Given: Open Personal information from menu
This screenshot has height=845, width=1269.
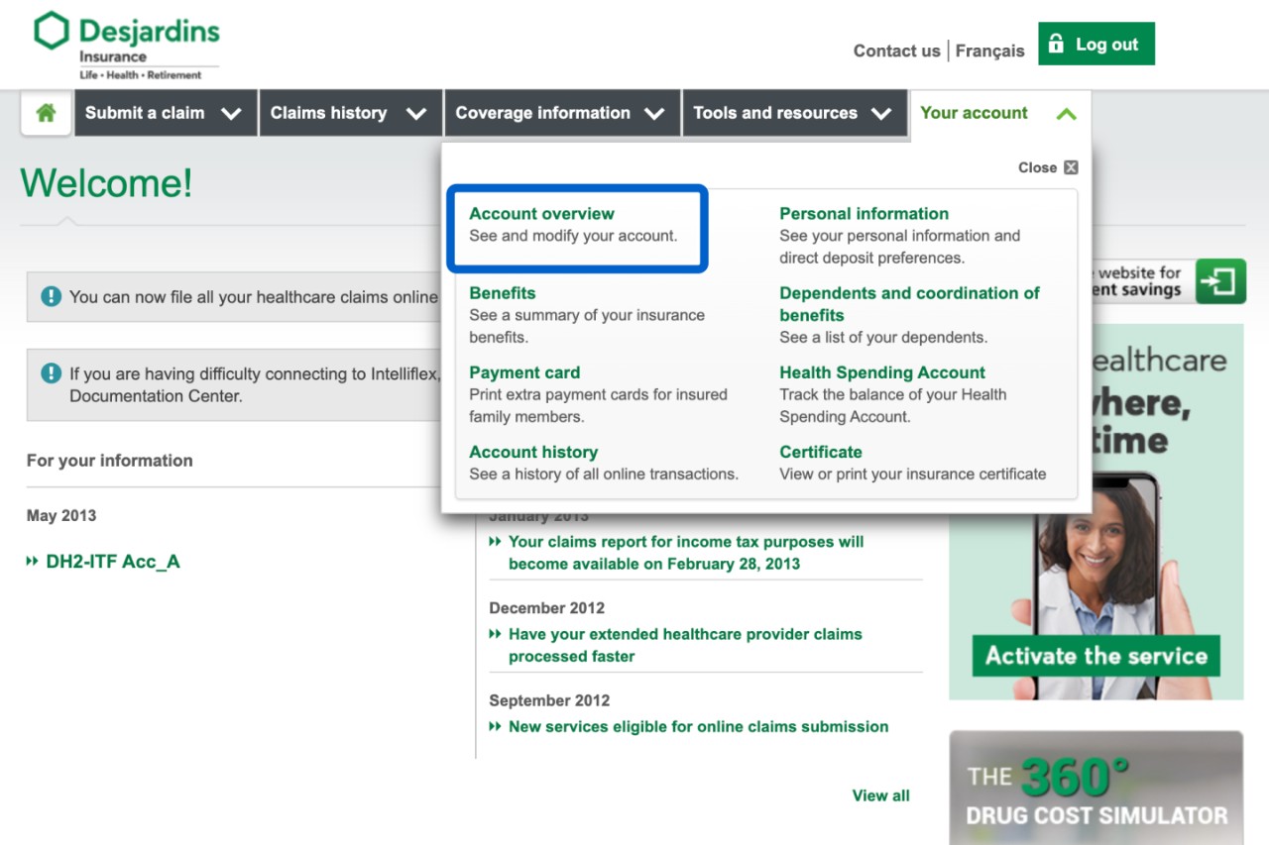Looking at the screenshot, I should tap(864, 214).
